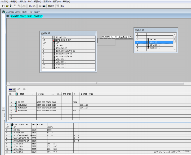Click the 模块 column header in detail table

[x=22, y=94]
